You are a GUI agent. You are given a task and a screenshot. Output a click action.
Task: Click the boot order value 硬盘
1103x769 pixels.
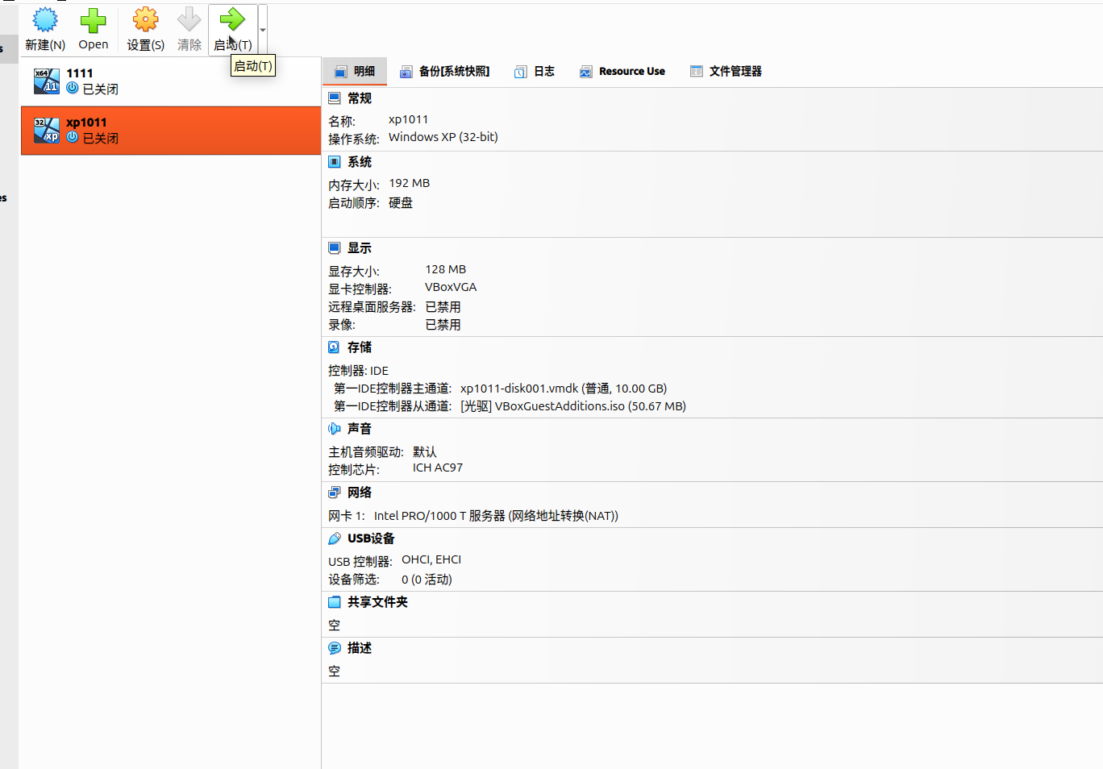[x=401, y=203]
